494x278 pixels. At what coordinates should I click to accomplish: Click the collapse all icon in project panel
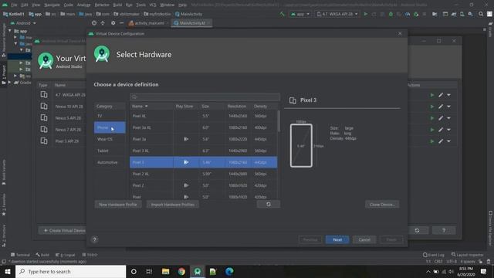[x=103, y=23]
